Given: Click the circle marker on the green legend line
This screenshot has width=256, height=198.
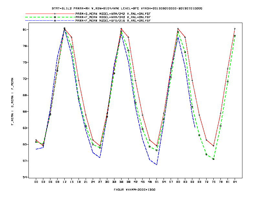Looking at the screenshot, I should (55, 17).
